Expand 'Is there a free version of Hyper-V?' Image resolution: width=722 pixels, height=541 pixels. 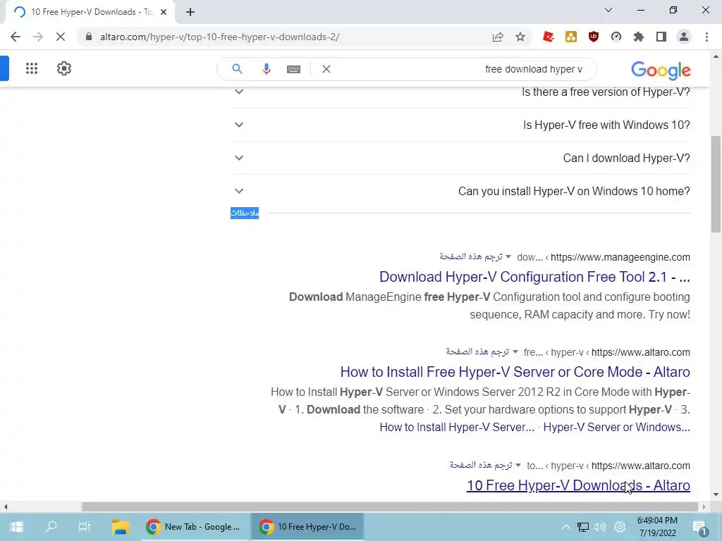pyautogui.click(x=460, y=92)
